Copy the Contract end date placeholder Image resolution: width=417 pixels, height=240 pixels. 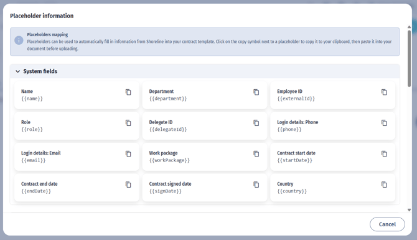click(x=128, y=185)
